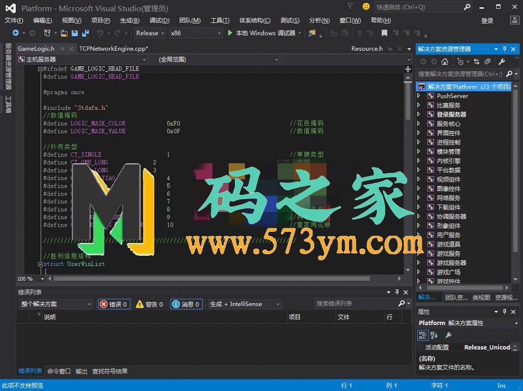
Task: Pin the Solution Explorer panel pushpin
Action: pos(505,49)
